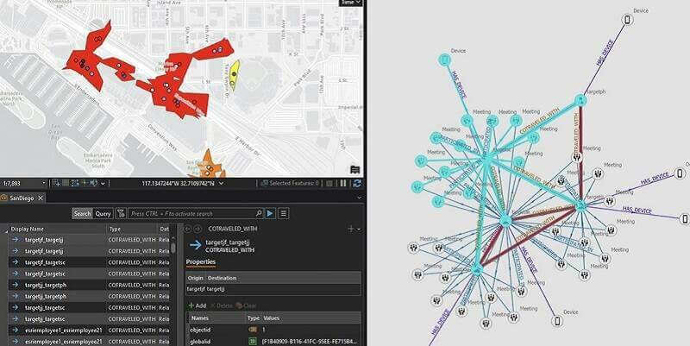Toggle Search mode button

pyautogui.click(x=82, y=213)
